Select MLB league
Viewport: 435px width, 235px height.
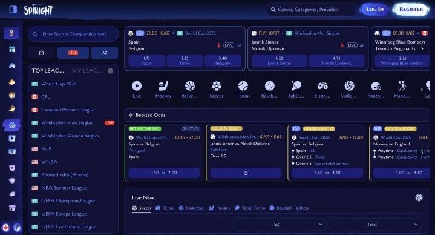(73, 148)
